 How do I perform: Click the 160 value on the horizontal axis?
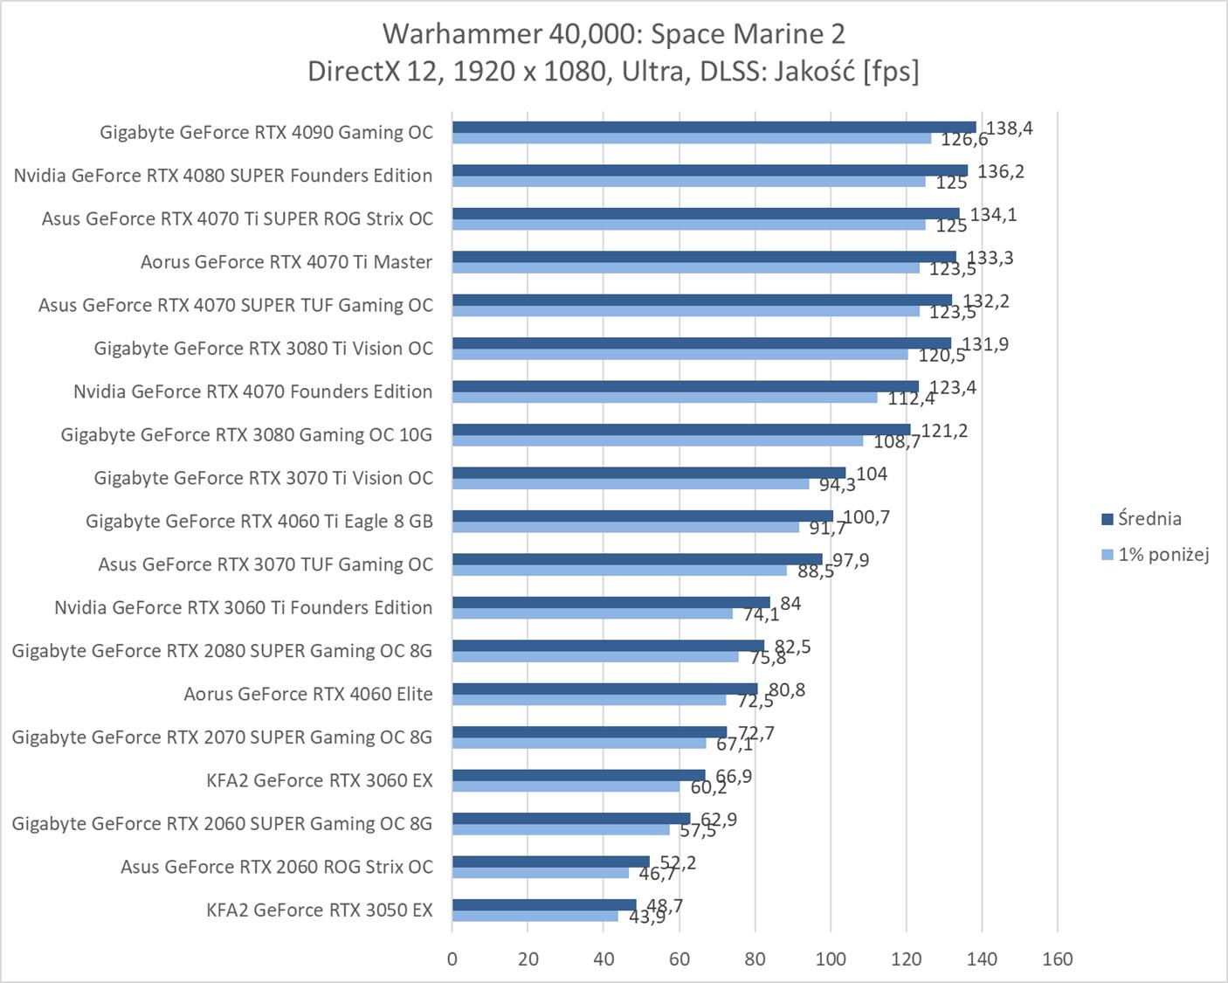(x=1057, y=959)
